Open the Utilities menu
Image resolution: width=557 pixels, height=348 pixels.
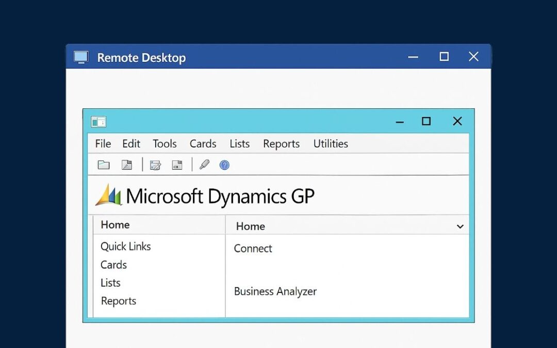coord(330,143)
